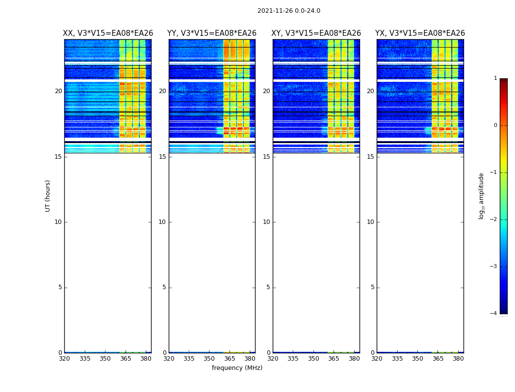Select the YY spectrogram plot area
Image resolution: width=515 pixels, height=392 pixels.
[x=212, y=196]
